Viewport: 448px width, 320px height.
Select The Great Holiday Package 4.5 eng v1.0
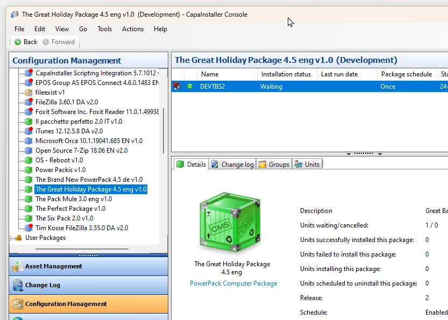click(x=91, y=189)
